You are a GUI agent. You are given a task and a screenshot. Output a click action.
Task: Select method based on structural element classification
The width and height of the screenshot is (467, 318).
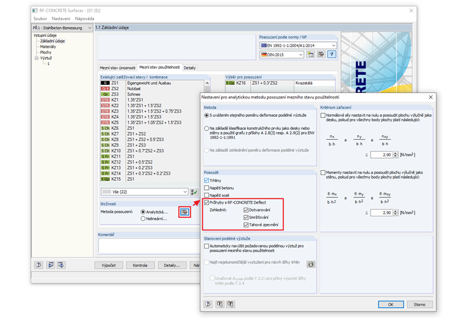point(206,129)
